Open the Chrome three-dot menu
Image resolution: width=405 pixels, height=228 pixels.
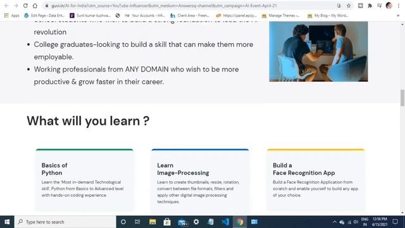(x=399, y=6)
